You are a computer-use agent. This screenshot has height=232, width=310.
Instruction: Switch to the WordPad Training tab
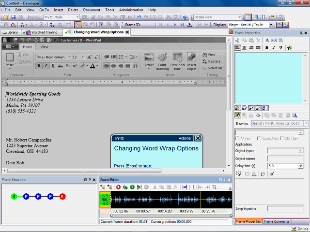(42, 32)
